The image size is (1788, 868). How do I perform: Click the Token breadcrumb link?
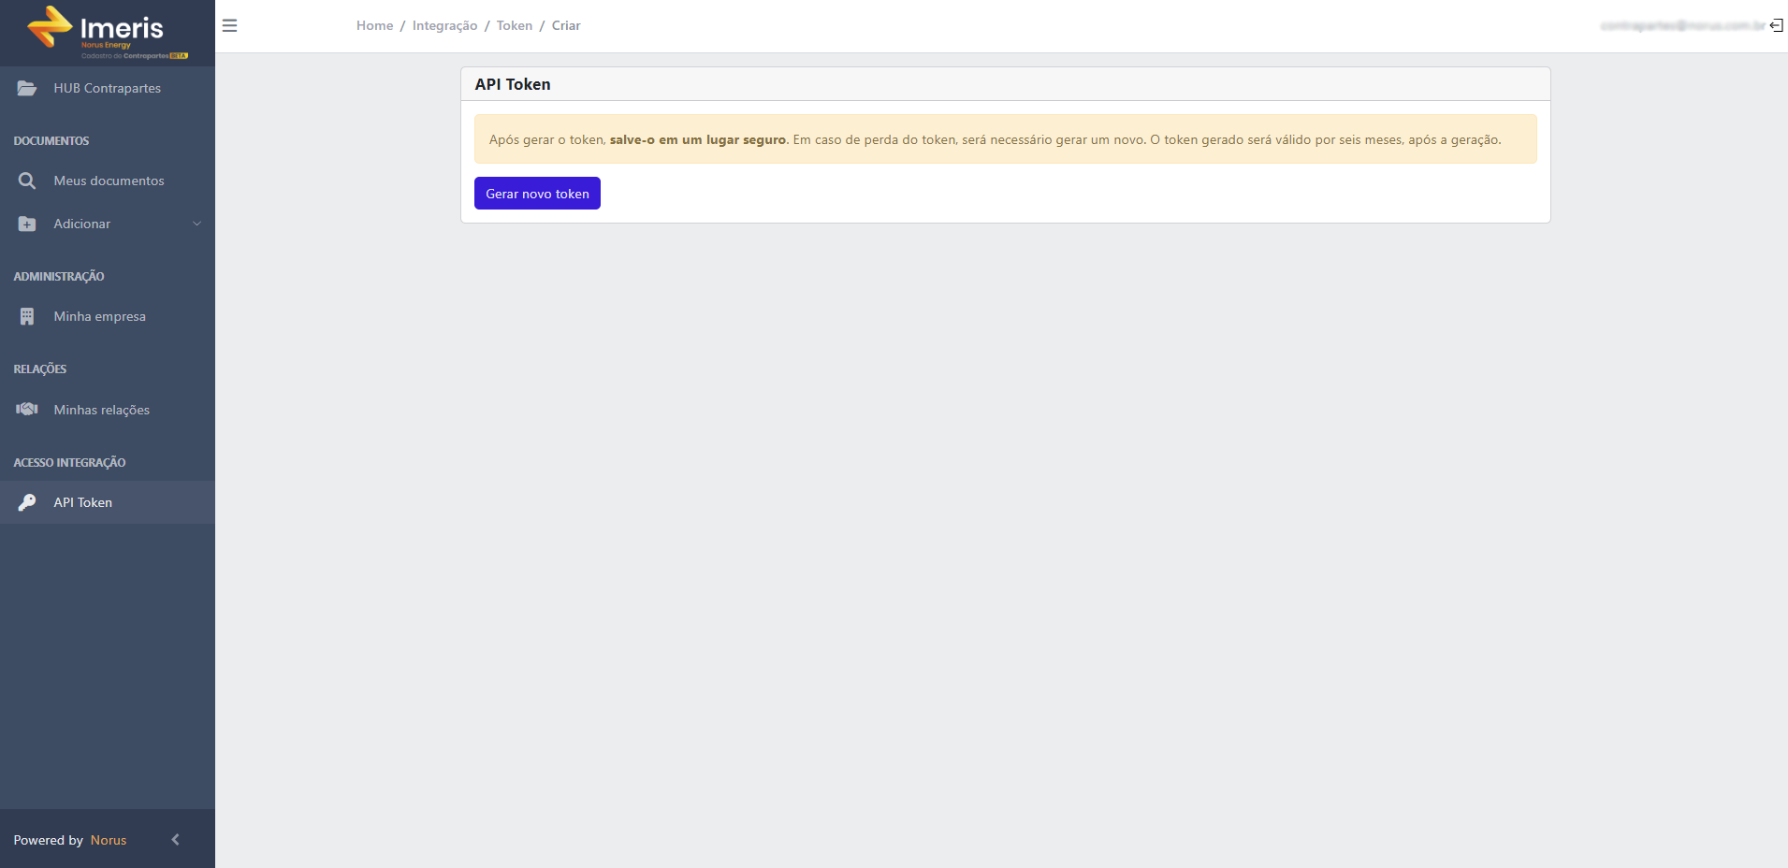click(x=515, y=25)
